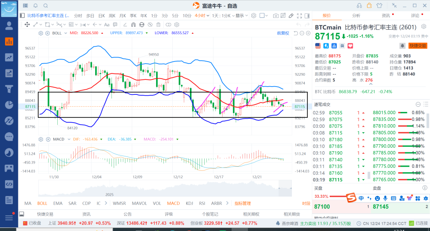Click the bid price 87100
430x231 pixels.
[322, 207]
